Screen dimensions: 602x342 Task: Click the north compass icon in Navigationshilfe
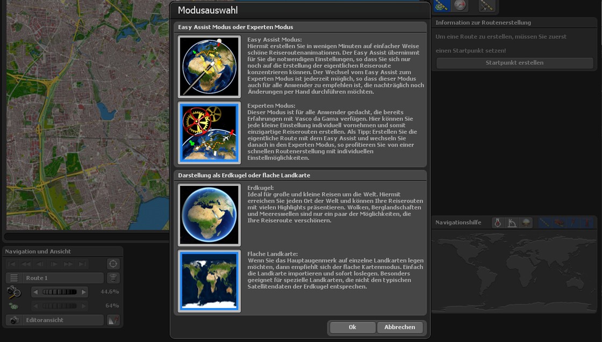tap(498, 222)
